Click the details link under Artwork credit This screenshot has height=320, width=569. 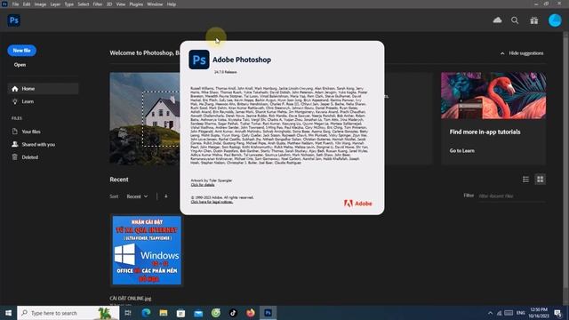click(203, 185)
